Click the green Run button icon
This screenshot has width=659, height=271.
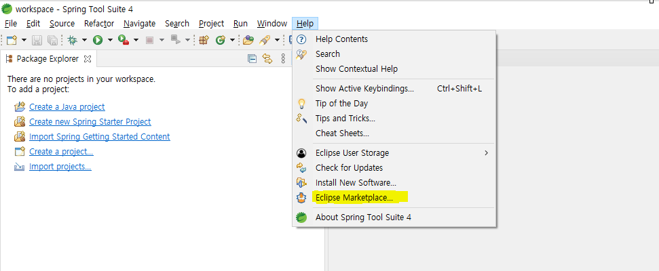pyautogui.click(x=98, y=40)
